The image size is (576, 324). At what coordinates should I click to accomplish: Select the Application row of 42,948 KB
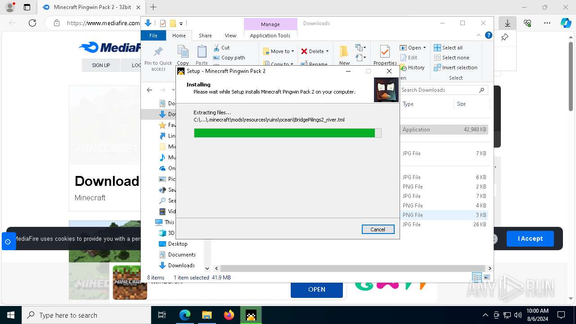click(x=444, y=130)
